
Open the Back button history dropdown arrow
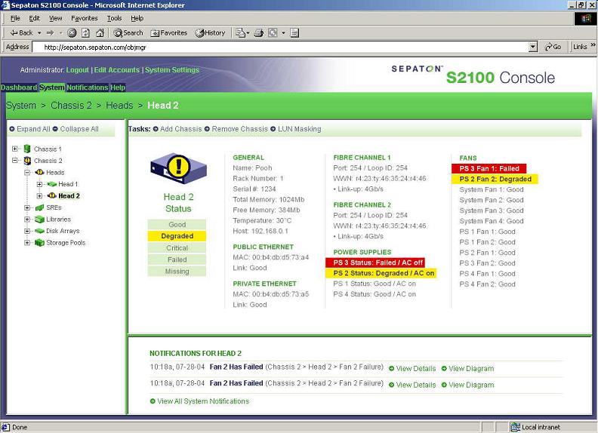(x=39, y=32)
